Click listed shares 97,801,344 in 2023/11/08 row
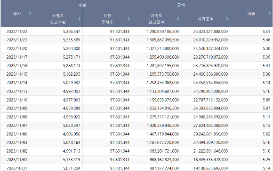The width and height of the screenshot is (273, 171). coord(120,117)
